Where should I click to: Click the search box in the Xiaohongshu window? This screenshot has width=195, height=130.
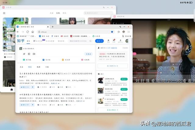point(98,13)
